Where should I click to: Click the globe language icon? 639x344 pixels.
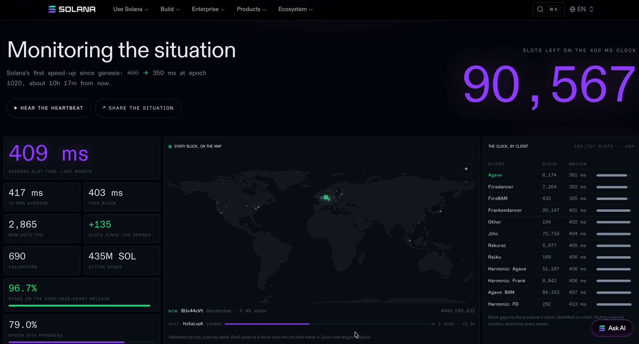point(572,10)
